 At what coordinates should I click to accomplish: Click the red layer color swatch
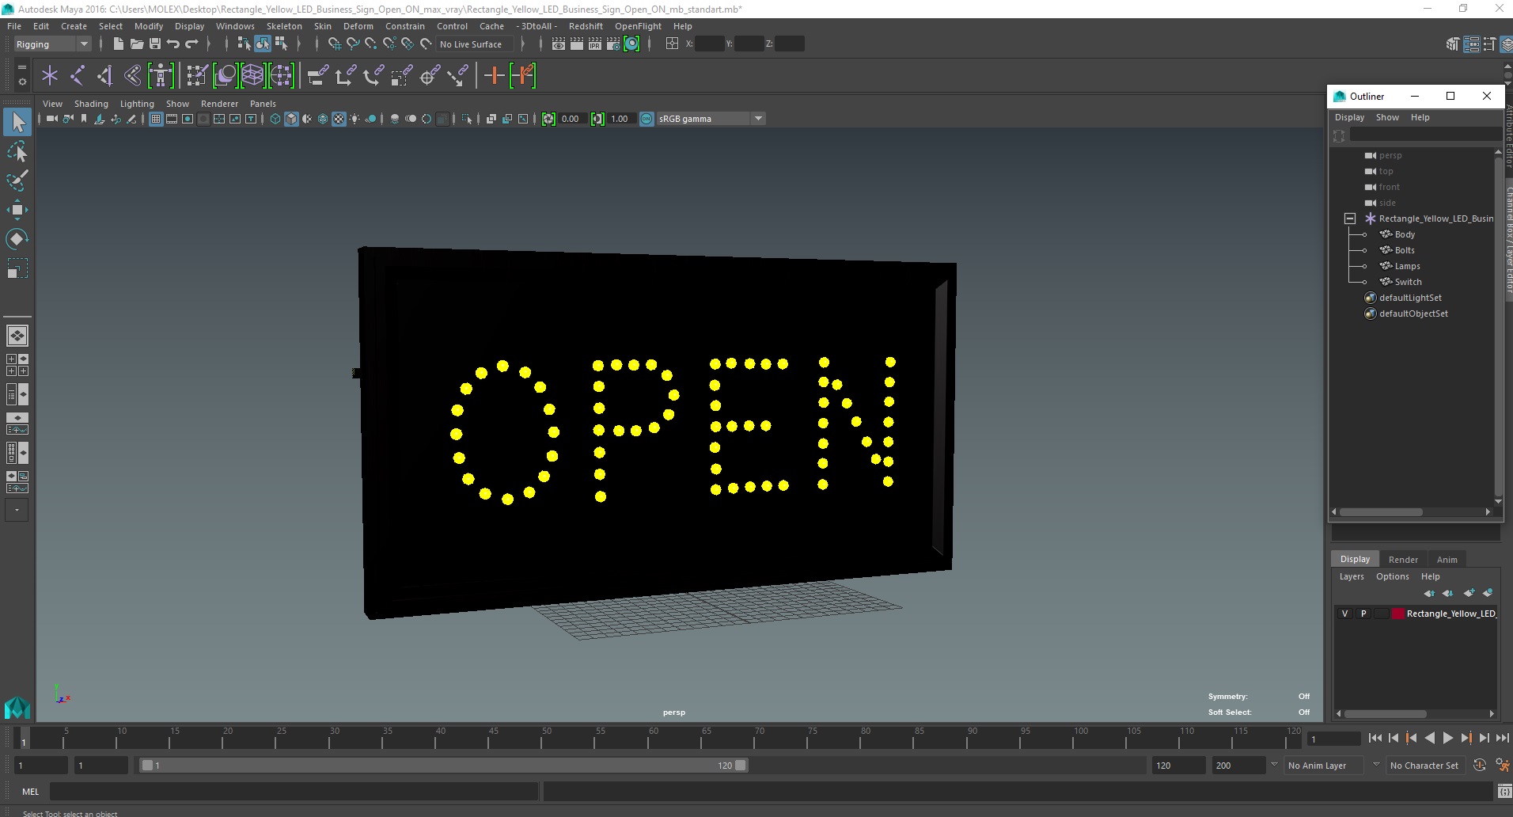[1398, 614]
